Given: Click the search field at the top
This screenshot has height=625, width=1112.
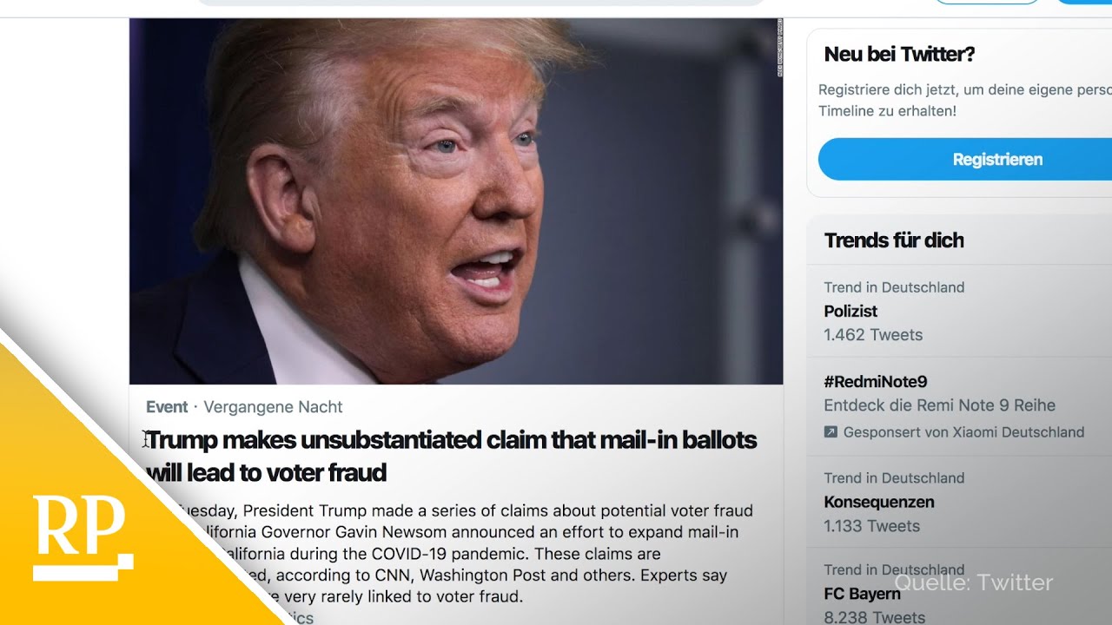Looking at the screenshot, I should [x=480, y=3].
